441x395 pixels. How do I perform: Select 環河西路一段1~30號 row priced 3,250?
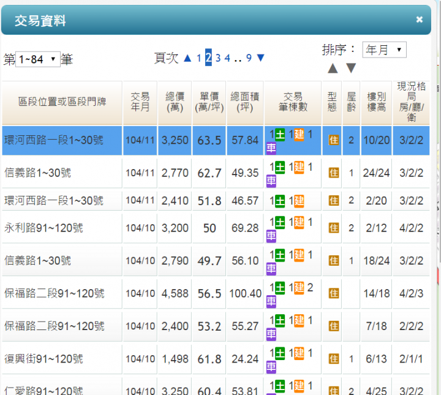coord(216,140)
